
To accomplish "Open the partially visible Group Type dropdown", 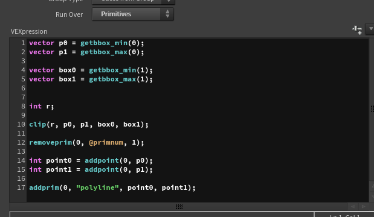I will (134, 2).
